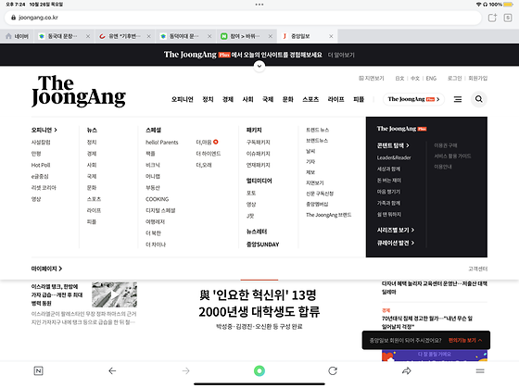Viewport: 519px width, 388px height.
Task: Click 고객센터 link at menu bottom right
Action: [x=478, y=269]
